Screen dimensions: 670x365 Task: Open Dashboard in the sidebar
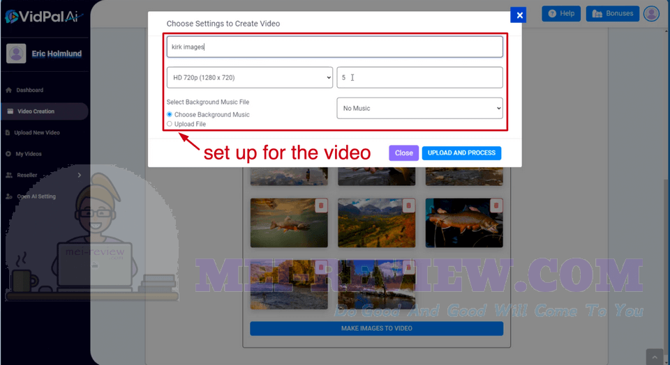pyautogui.click(x=29, y=90)
